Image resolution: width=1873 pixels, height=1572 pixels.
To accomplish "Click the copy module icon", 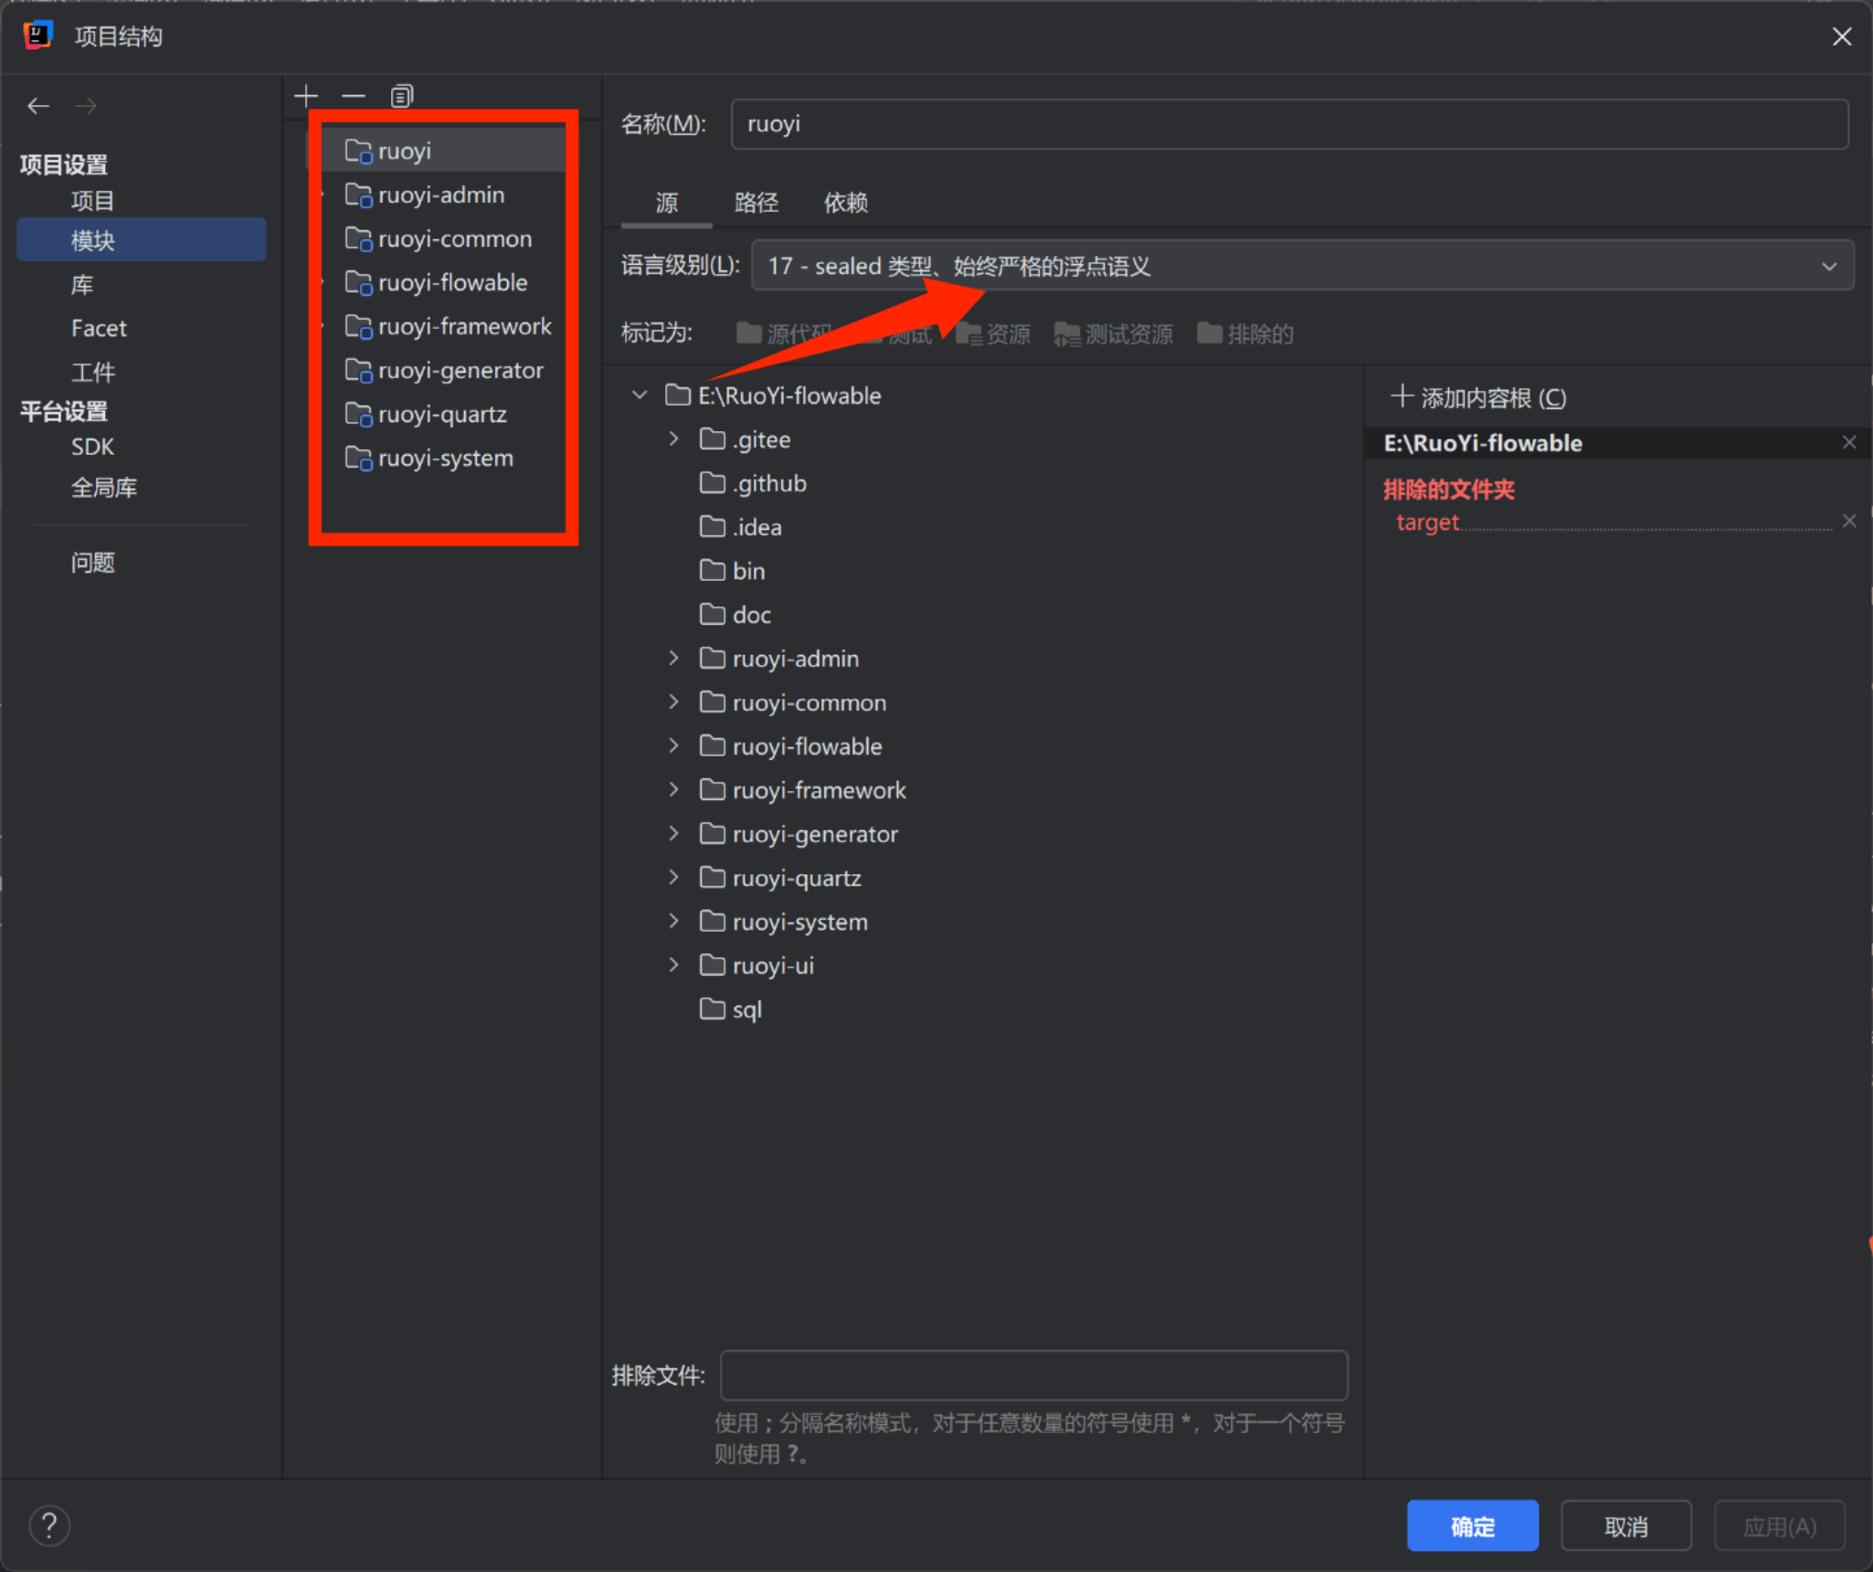I will (402, 95).
